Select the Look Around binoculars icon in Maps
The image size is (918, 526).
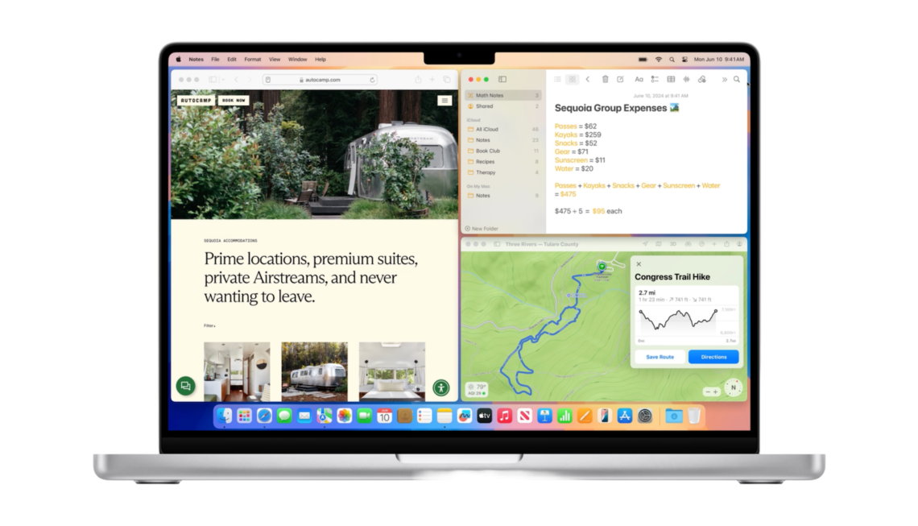pos(688,244)
